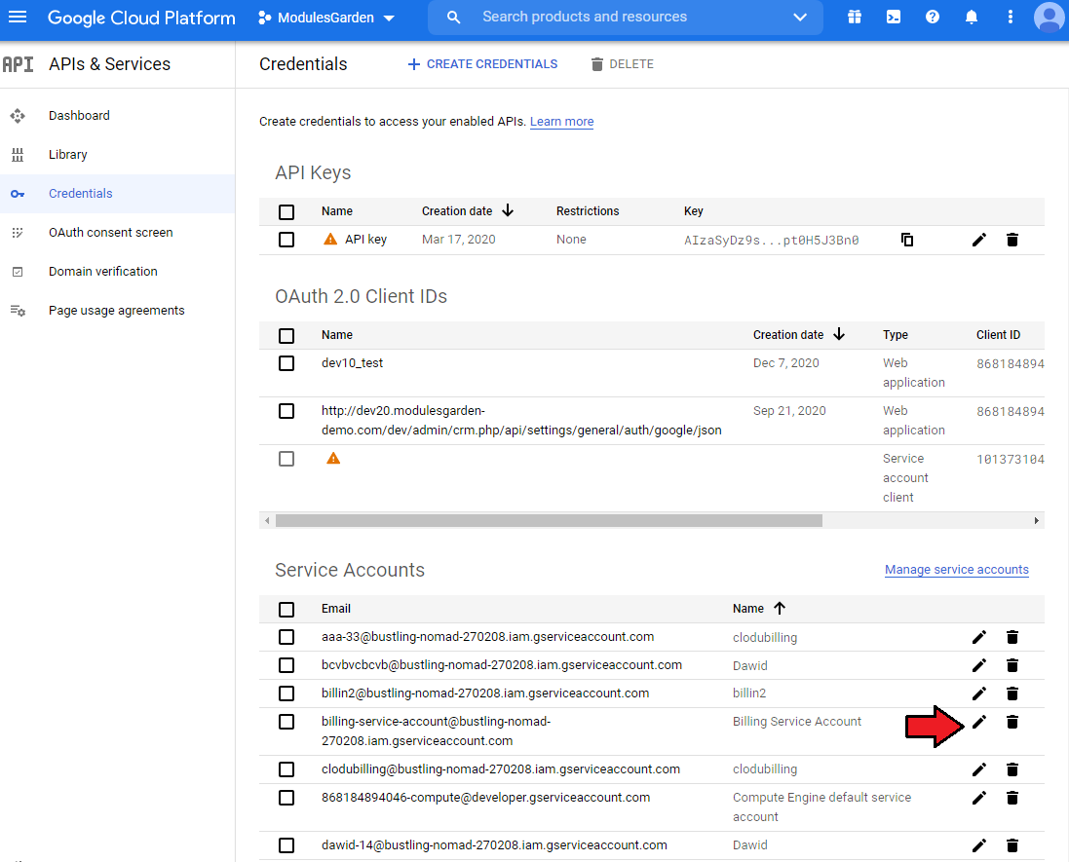Check the API key row checkbox
The height and width of the screenshot is (862, 1069).
(x=286, y=240)
